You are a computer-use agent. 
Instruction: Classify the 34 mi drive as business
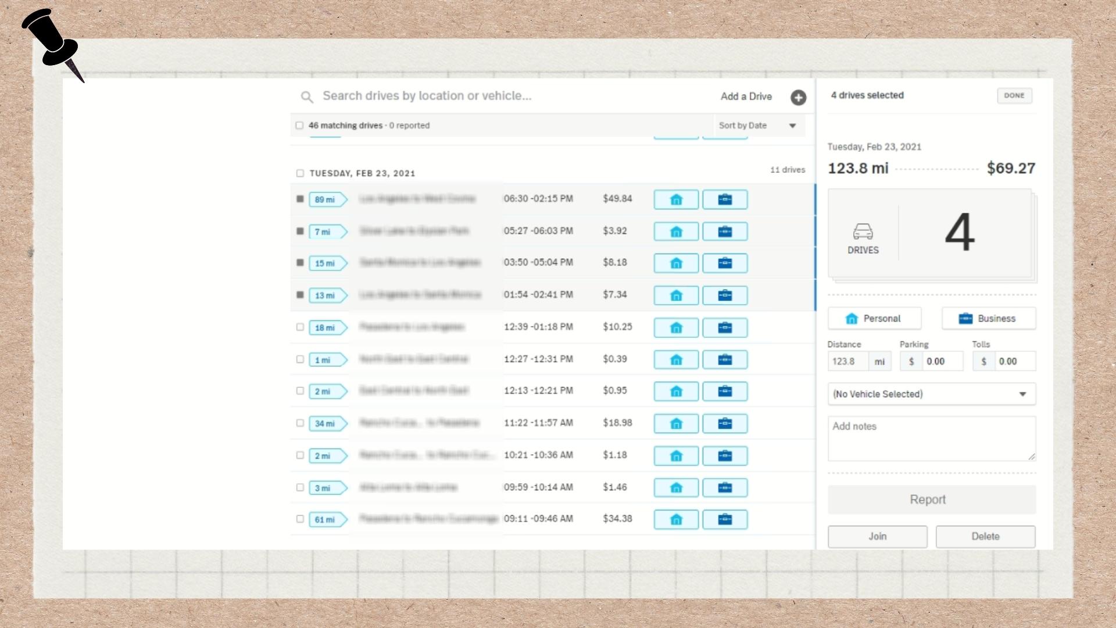(725, 423)
